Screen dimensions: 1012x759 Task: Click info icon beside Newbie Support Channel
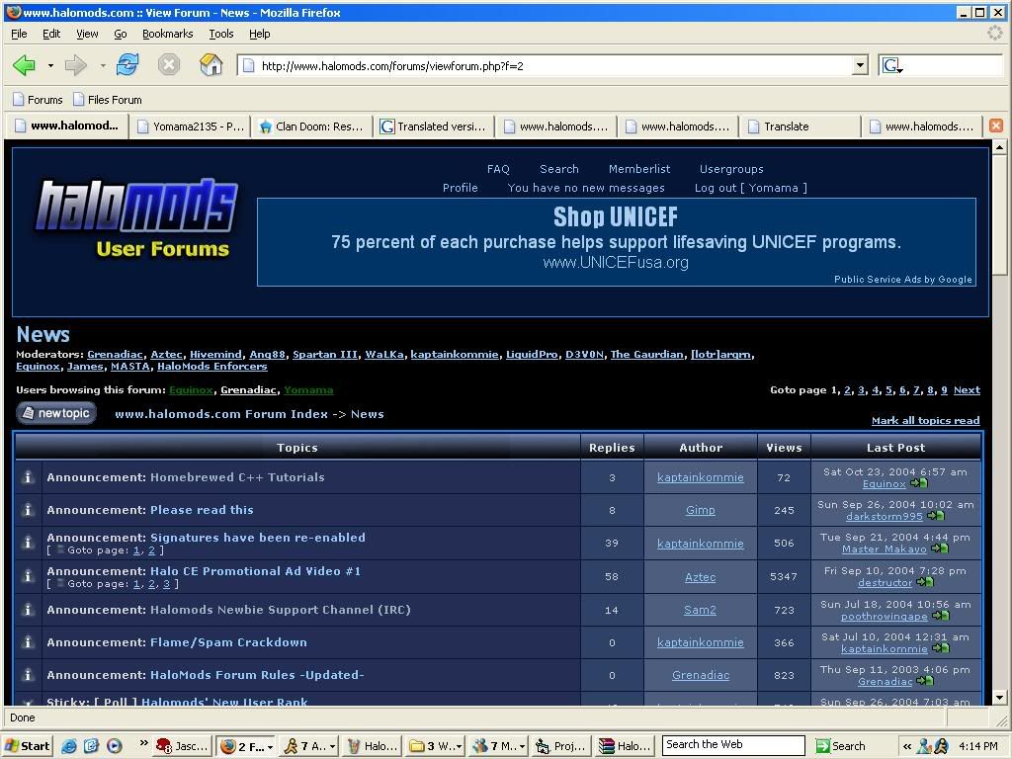[28, 609]
